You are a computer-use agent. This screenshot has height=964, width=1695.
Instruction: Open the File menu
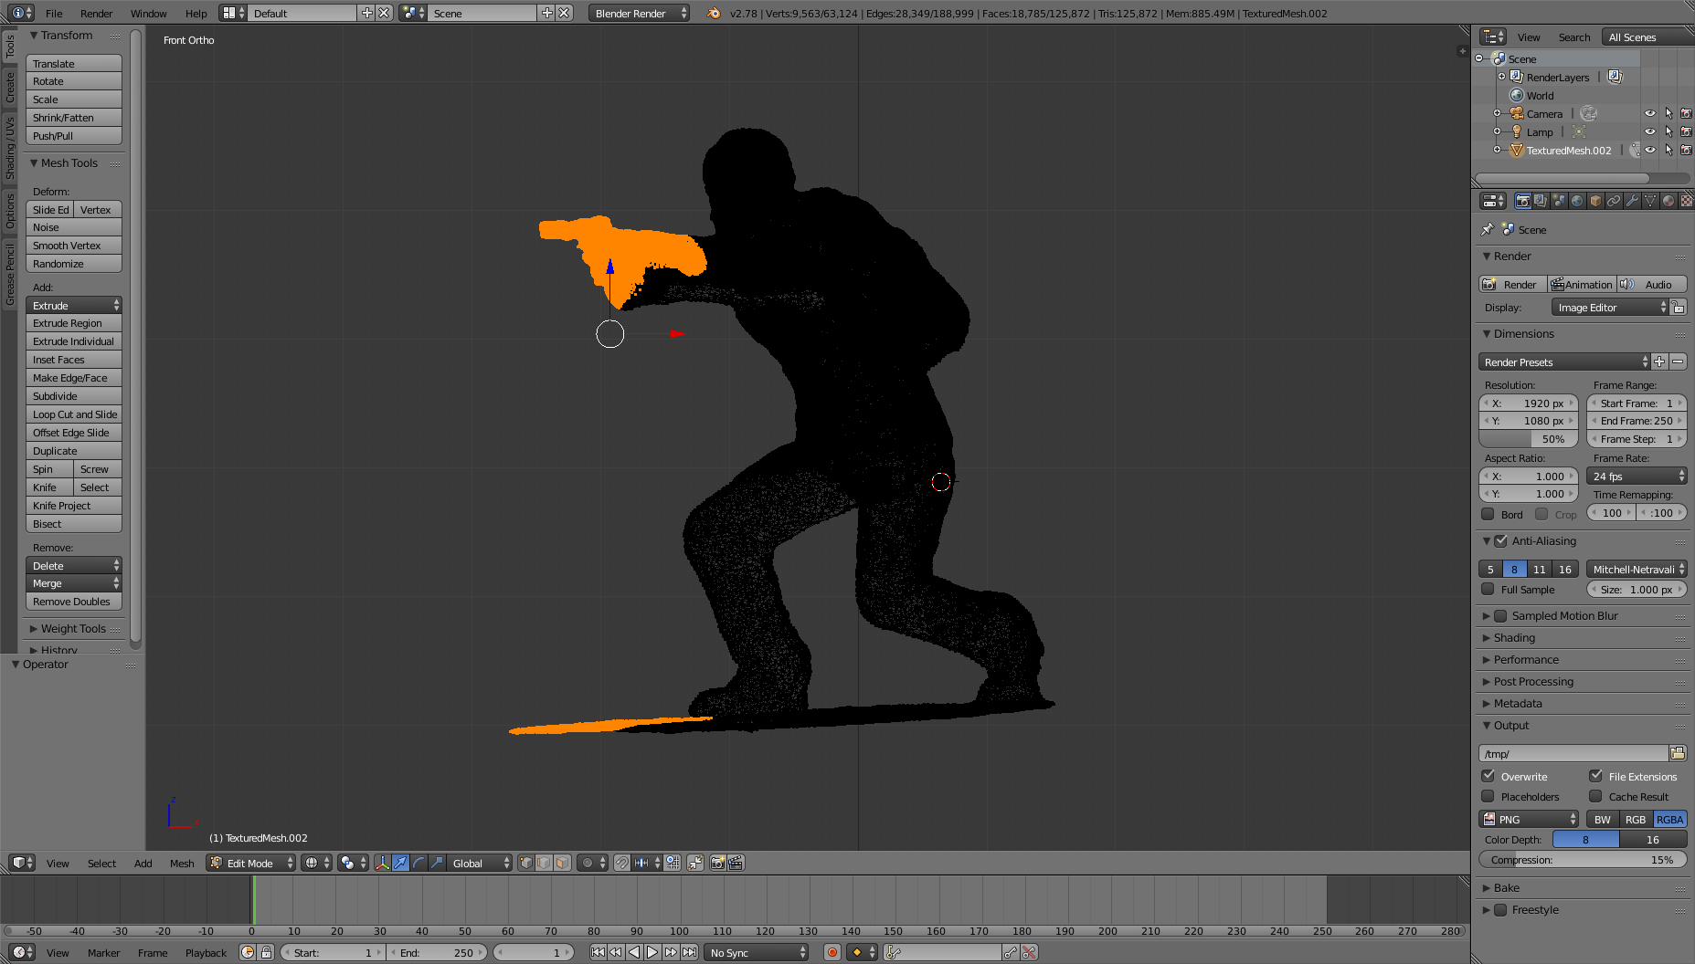54,13
